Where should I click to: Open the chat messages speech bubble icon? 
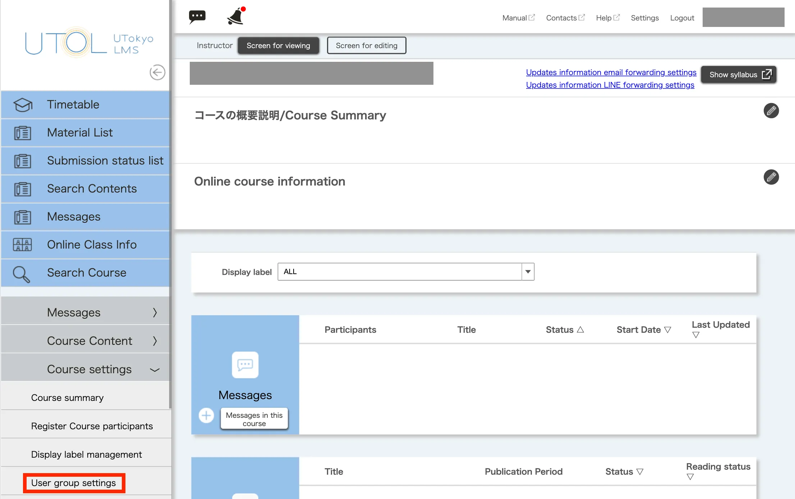click(197, 17)
